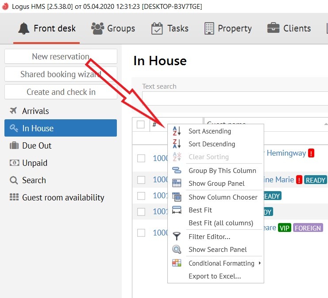
Task: Open the Hemingway guest link
Action: 286,153
